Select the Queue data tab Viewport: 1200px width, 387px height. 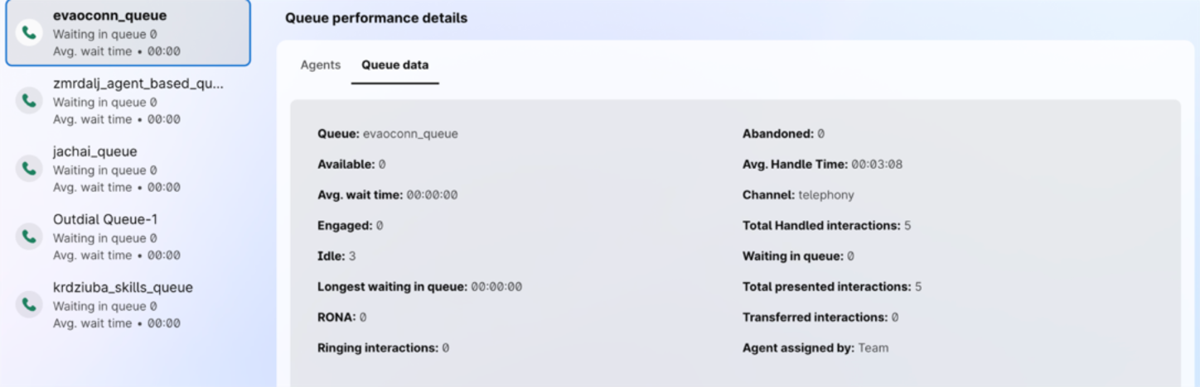pos(395,65)
